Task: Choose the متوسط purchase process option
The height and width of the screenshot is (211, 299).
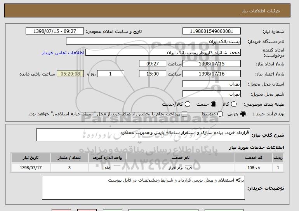Action: point(220,114)
